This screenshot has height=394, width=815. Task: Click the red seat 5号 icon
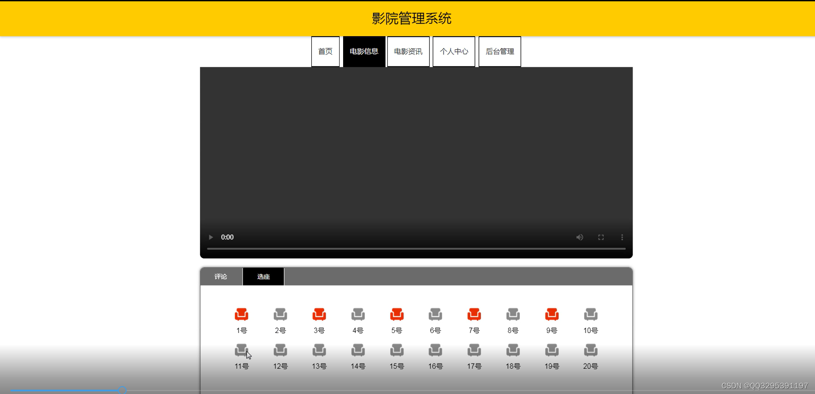pyautogui.click(x=397, y=314)
